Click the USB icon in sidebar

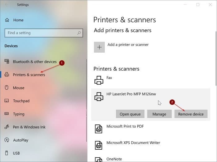click(7, 153)
